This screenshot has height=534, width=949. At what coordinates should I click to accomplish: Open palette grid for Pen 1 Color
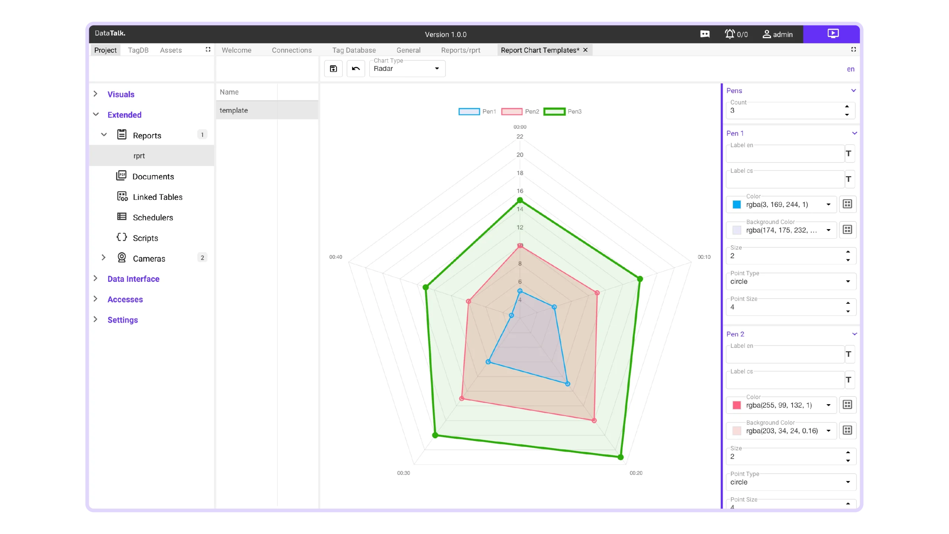pyautogui.click(x=847, y=204)
